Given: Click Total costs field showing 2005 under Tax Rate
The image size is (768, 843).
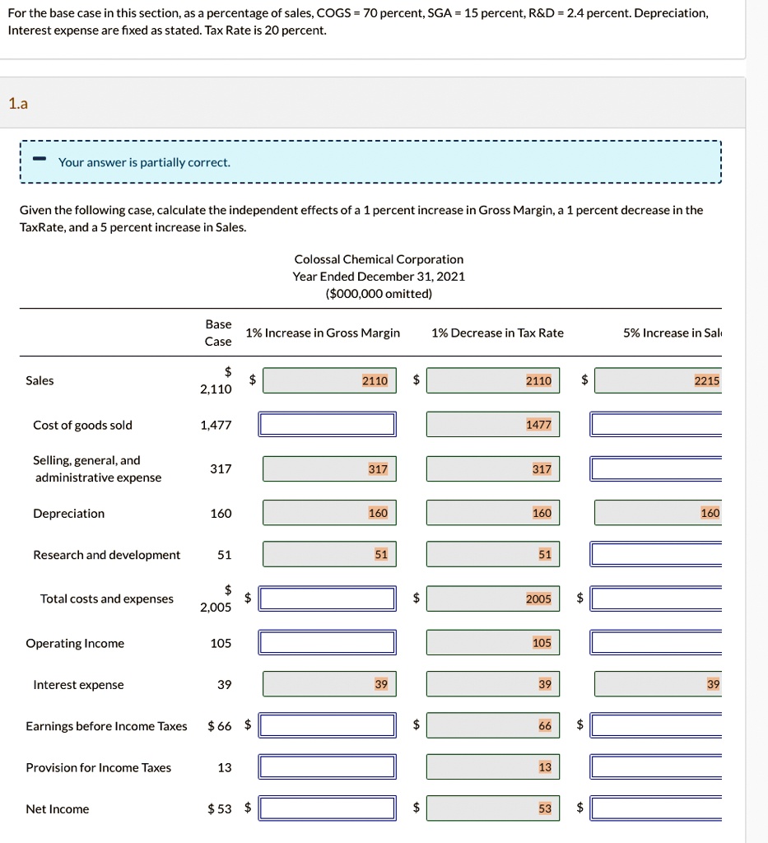Looking at the screenshot, I should pos(493,598).
